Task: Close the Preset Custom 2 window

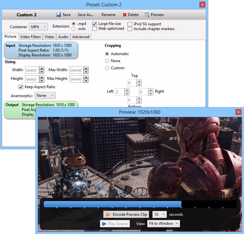Action: [x=202, y=5]
